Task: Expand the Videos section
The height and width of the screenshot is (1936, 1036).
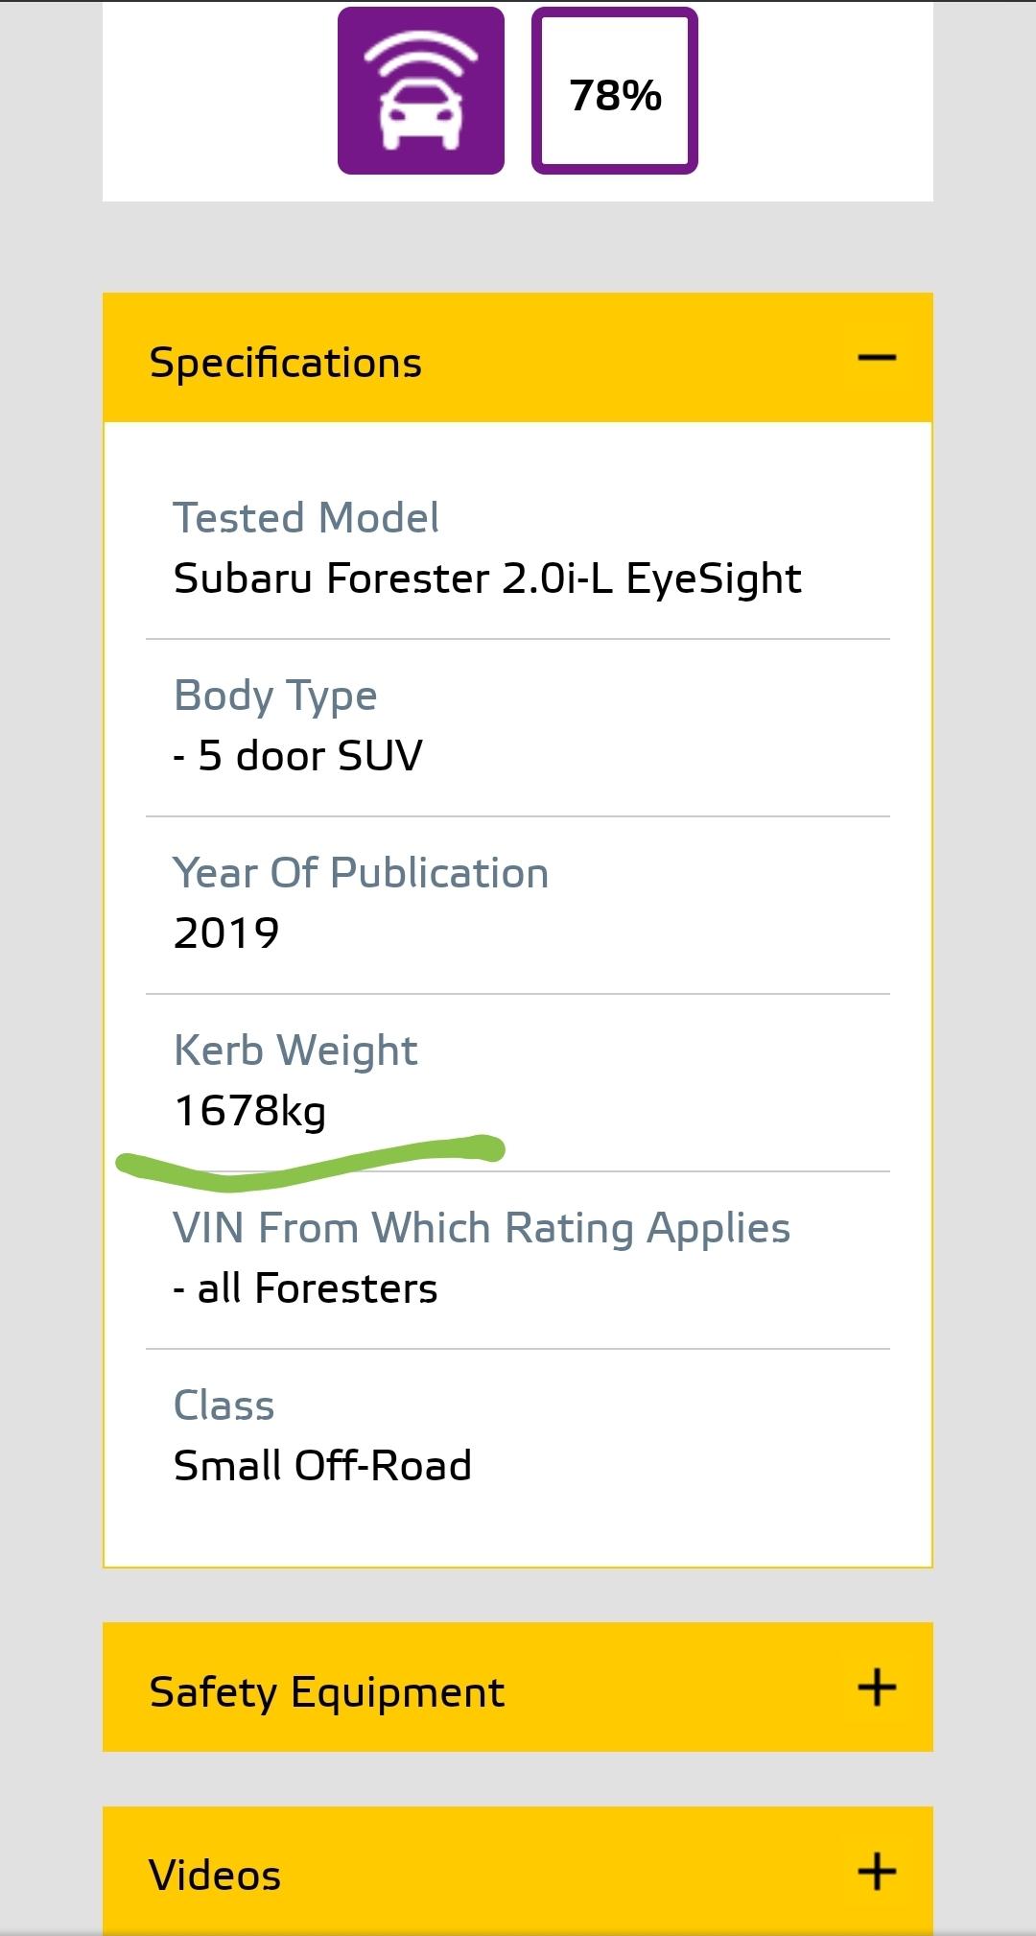Action: tap(518, 1871)
